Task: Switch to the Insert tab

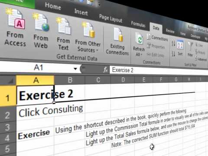Action: tap(81, 12)
